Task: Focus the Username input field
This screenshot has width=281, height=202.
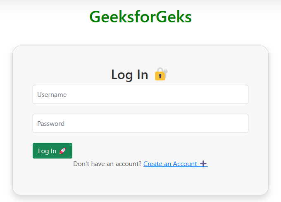Action: 140,94
